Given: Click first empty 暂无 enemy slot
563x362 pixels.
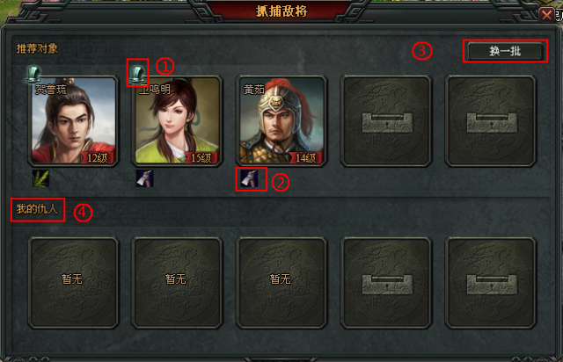Looking at the screenshot, I should (73, 283).
